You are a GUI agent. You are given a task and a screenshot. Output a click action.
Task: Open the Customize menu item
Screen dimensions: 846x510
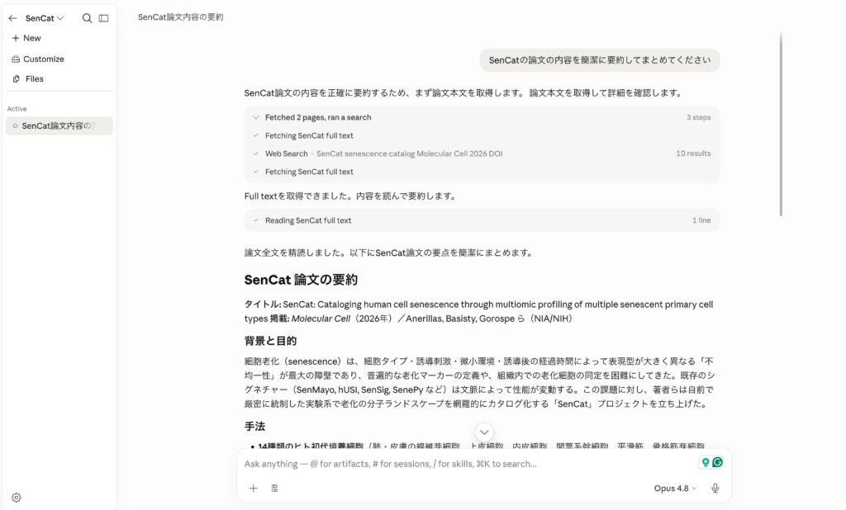(x=38, y=59)
